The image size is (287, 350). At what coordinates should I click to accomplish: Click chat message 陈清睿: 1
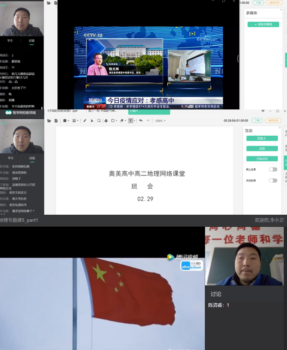coord(219,305)
